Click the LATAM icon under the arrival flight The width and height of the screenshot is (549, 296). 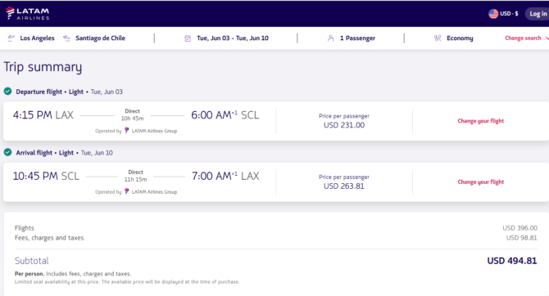[127, 191]
